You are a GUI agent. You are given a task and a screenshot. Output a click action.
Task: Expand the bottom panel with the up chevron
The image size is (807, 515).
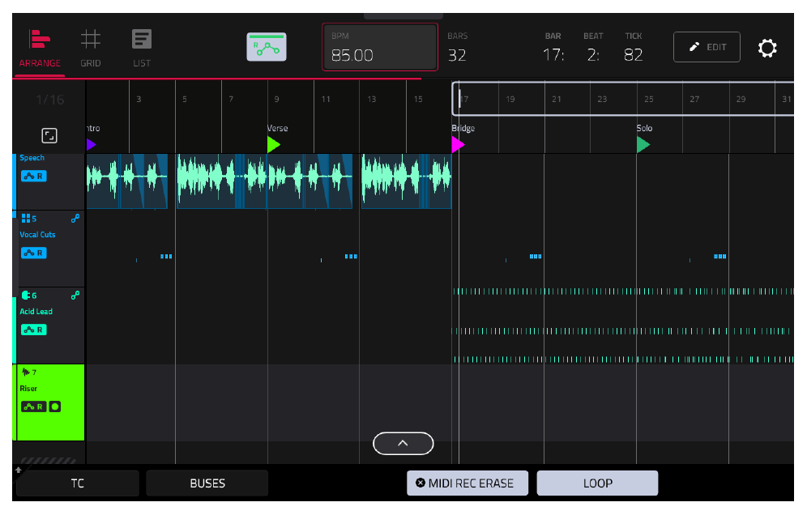pos(403,444)
